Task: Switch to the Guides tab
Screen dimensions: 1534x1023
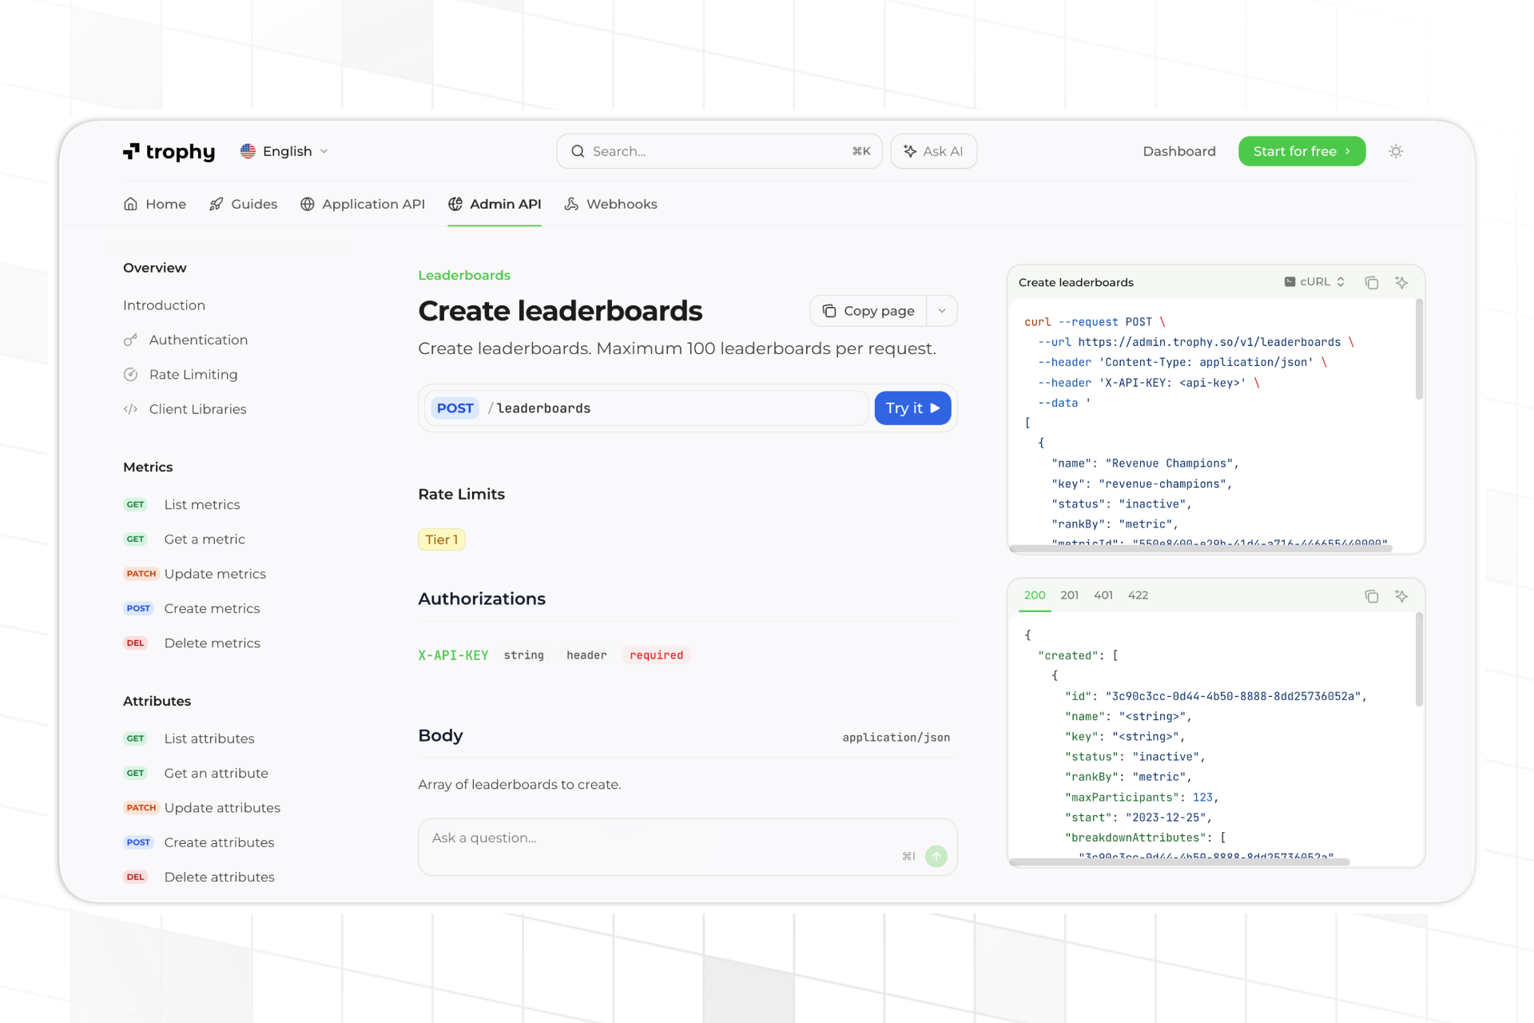Action: pyautogui.click(x=243, y=204)
